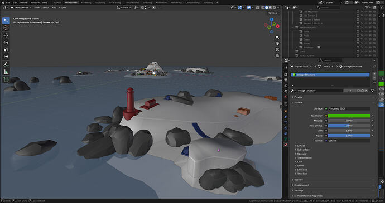Activate the 3D Cursor tool
The image size is (385, 203).
6,27
